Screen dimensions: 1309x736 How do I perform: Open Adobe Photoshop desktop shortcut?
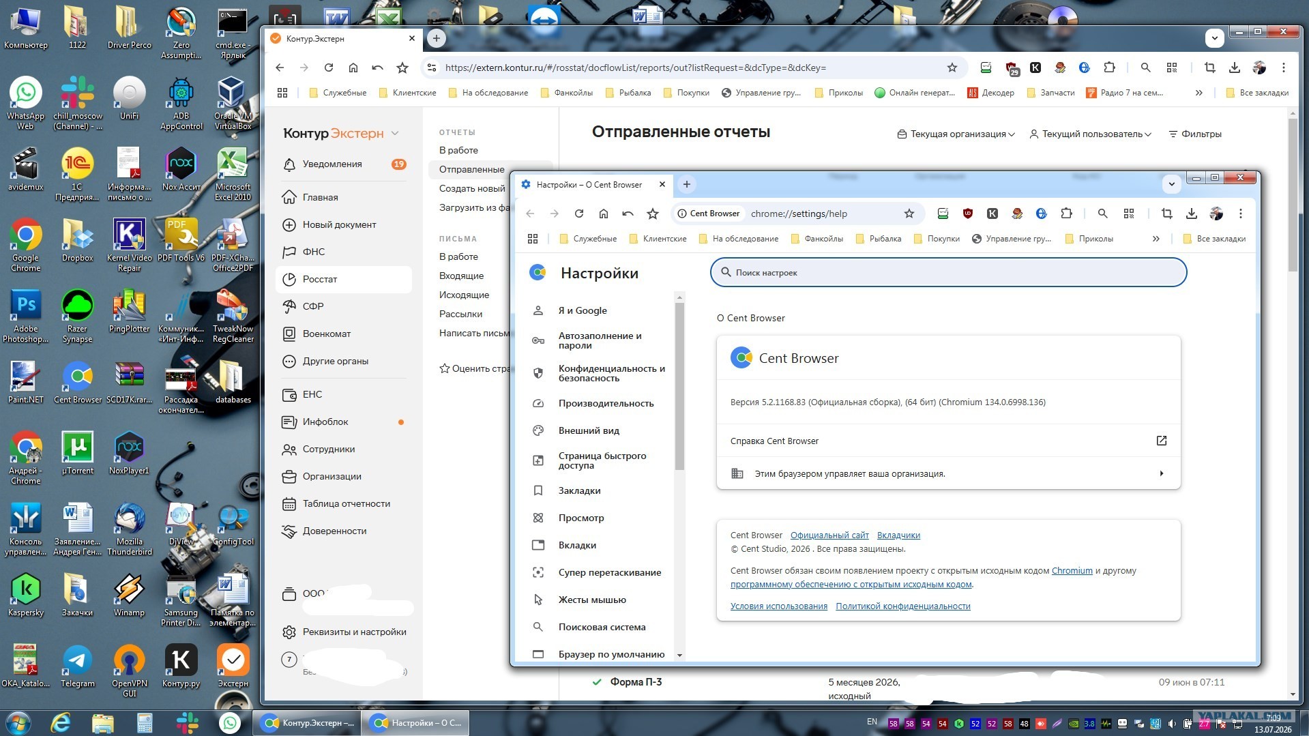pos(25,315)
